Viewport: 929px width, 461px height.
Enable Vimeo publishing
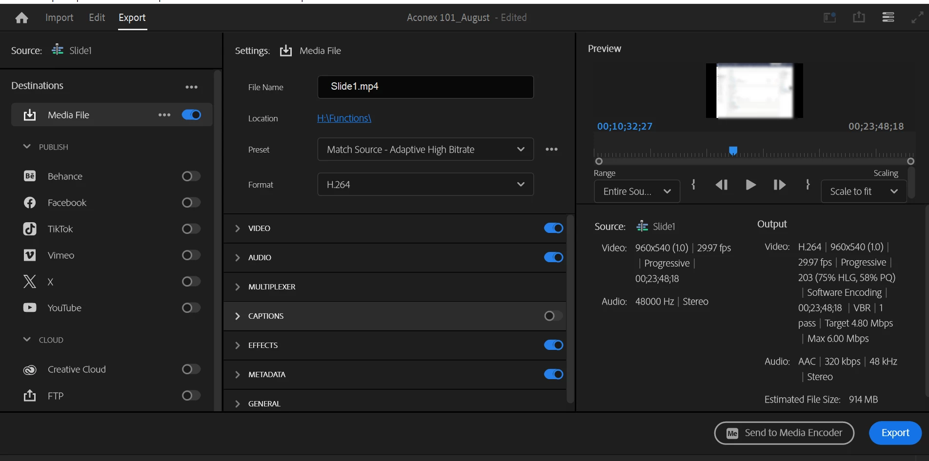coord(191,255)
